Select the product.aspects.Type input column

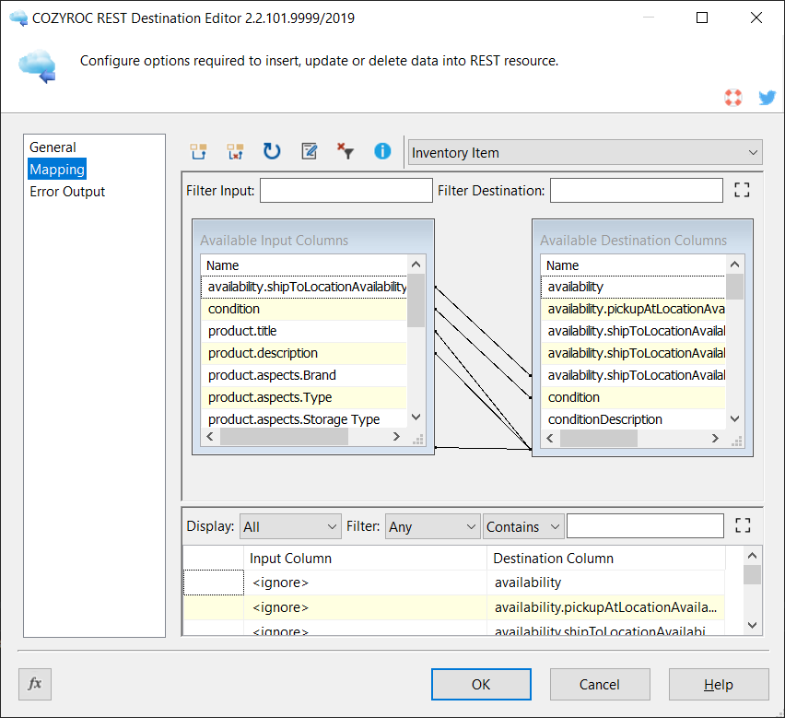304,397
